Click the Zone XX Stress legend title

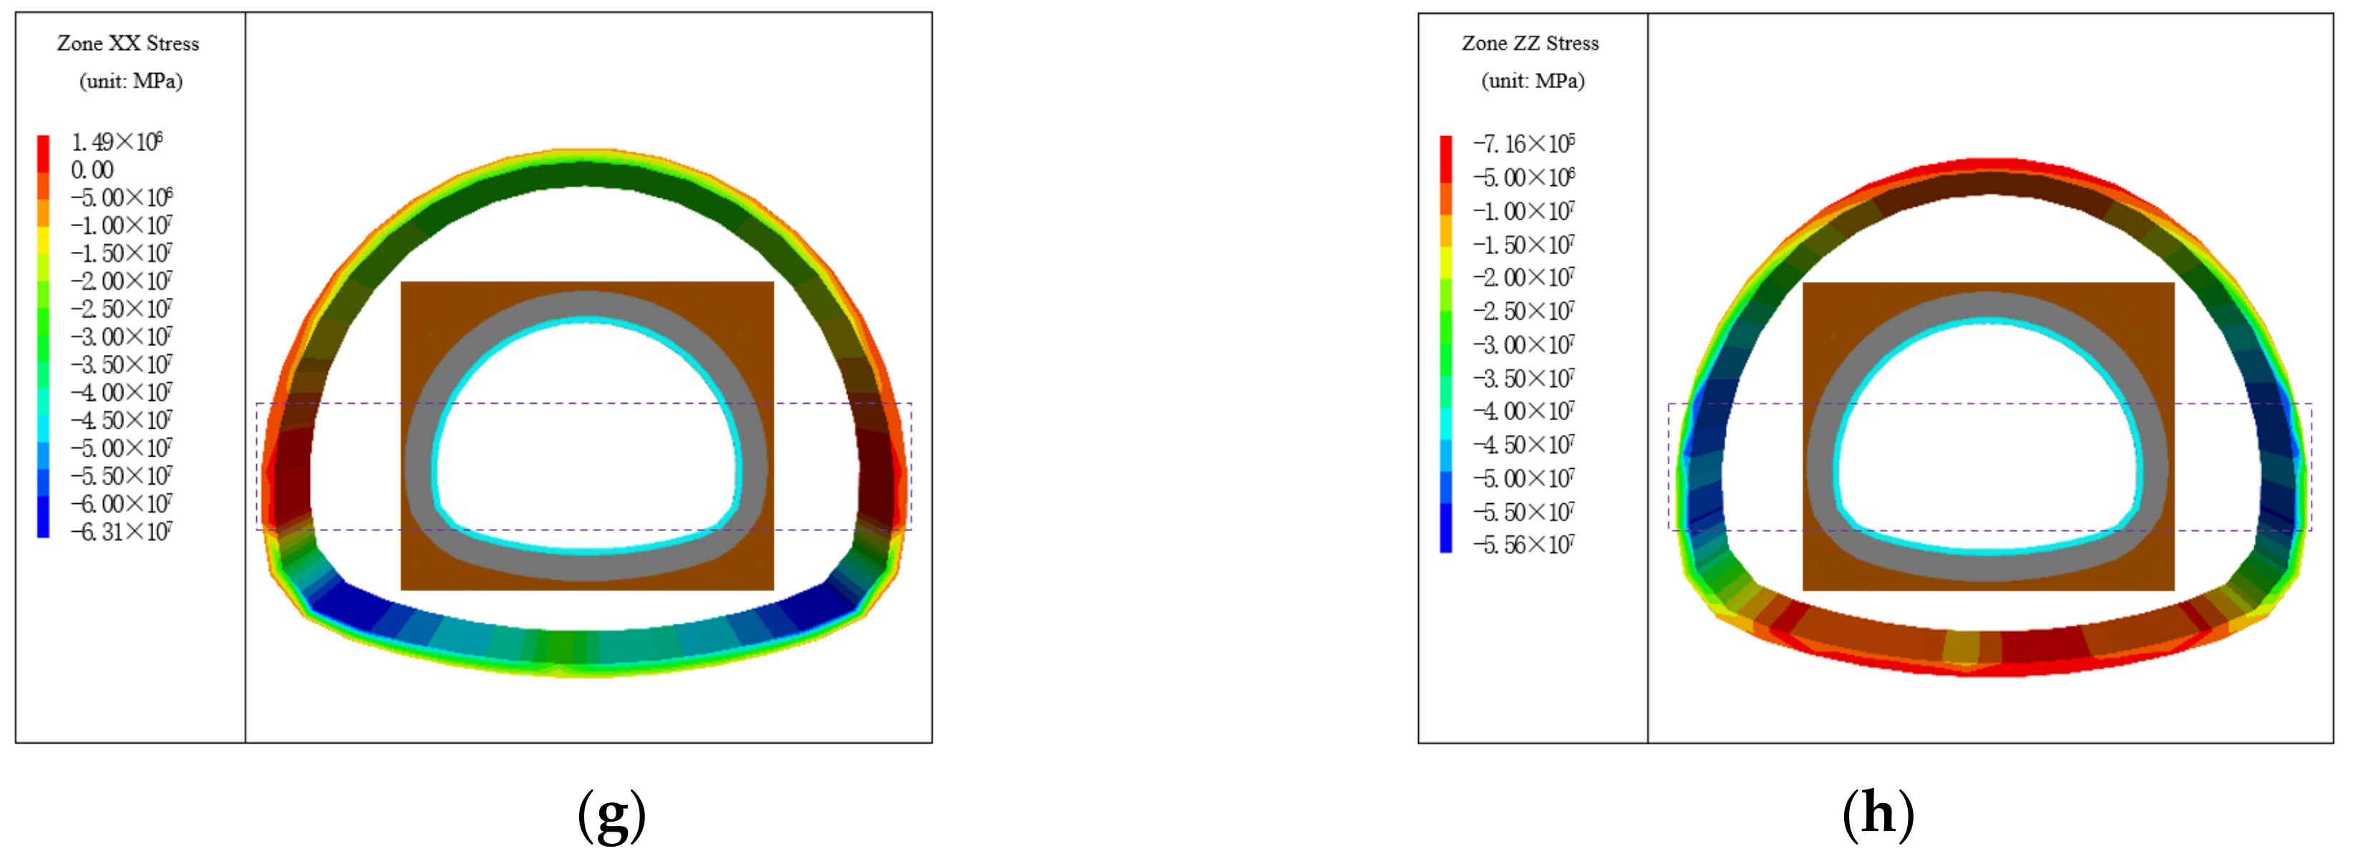[x=128, y=43]
